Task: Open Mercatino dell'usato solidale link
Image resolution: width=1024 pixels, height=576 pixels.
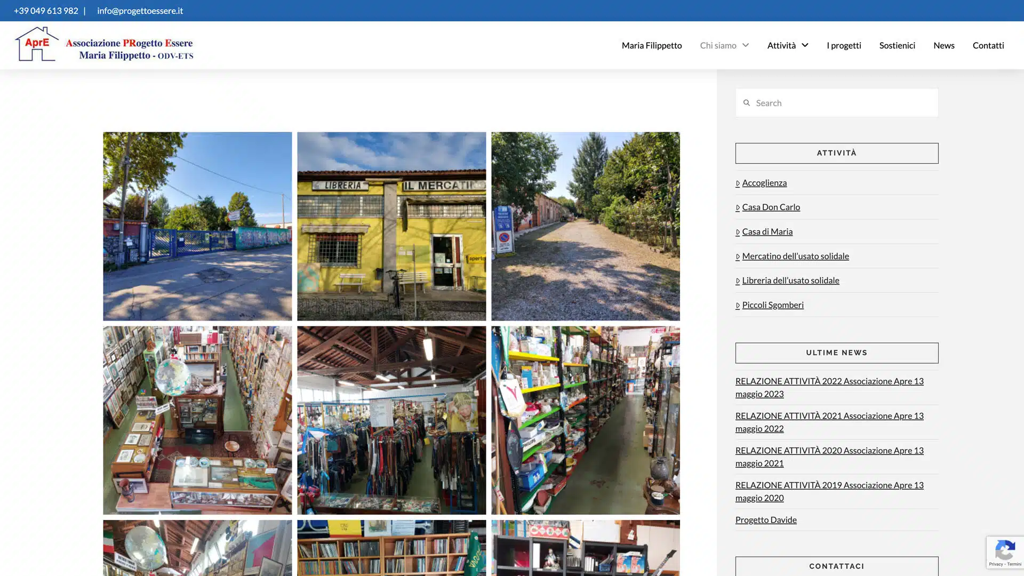Action: (x=795, y=256)
